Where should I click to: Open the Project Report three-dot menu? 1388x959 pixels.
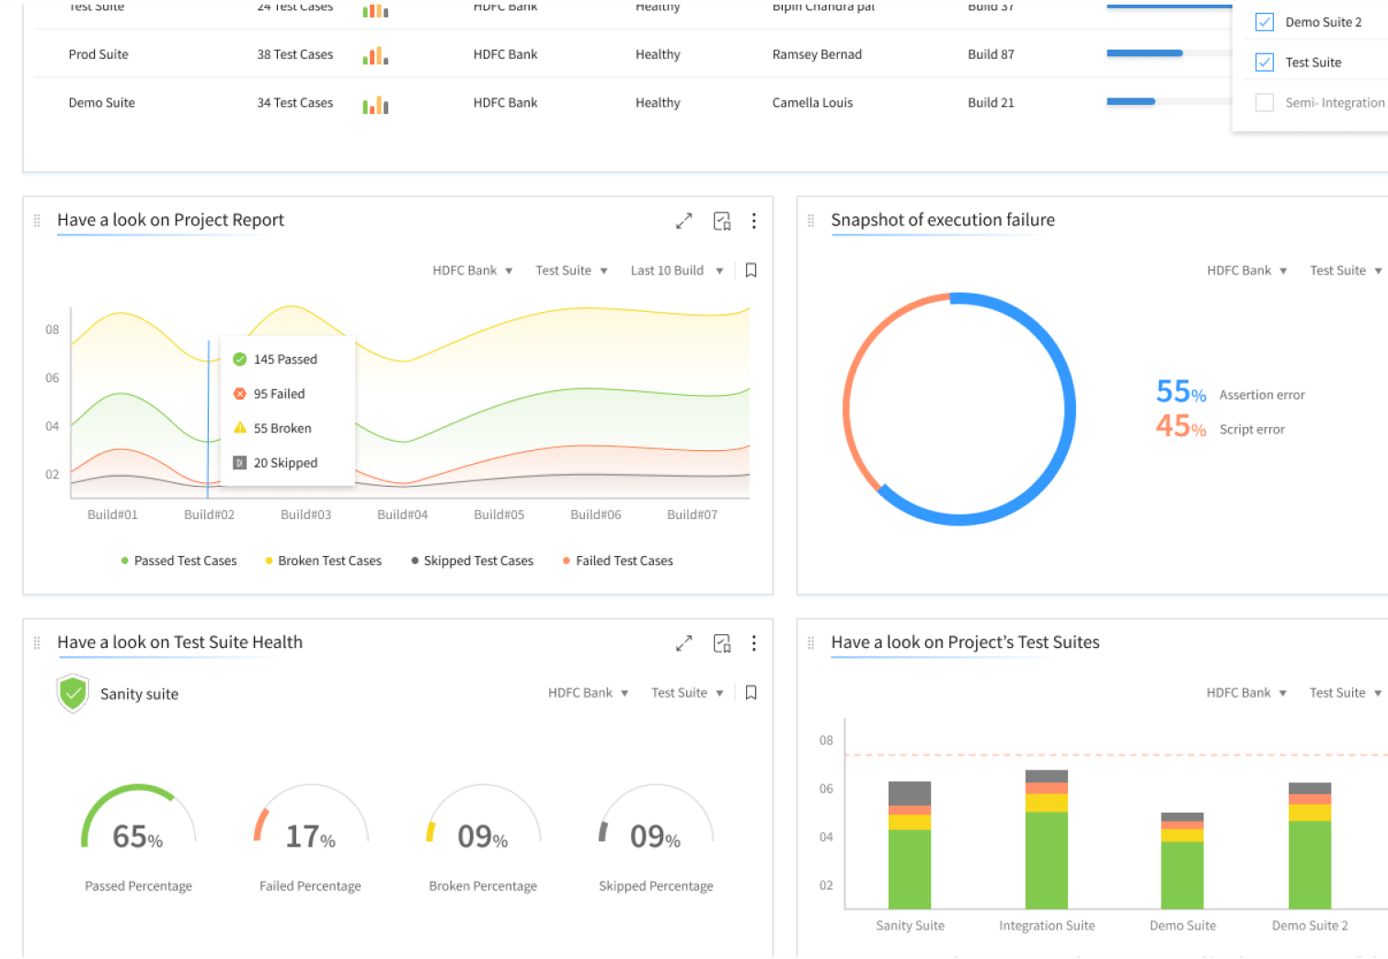(754, 221)
